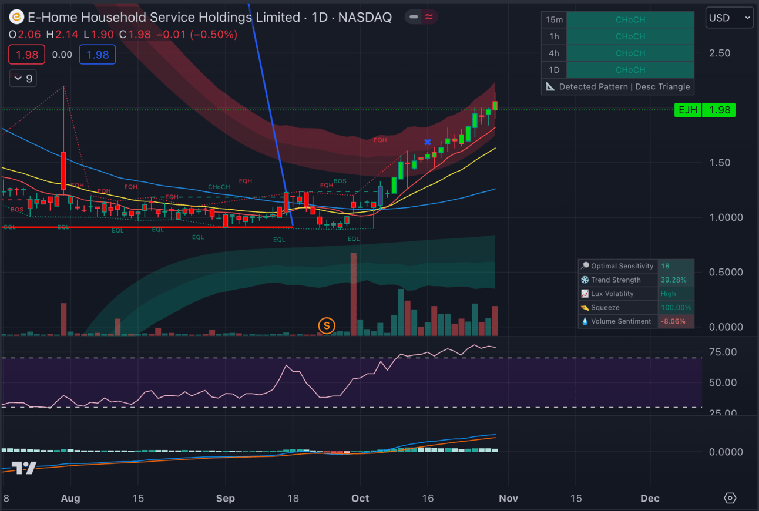Click the Trend Strength value 39.28%
Screen dimensions: 759x511
(674, 280)
